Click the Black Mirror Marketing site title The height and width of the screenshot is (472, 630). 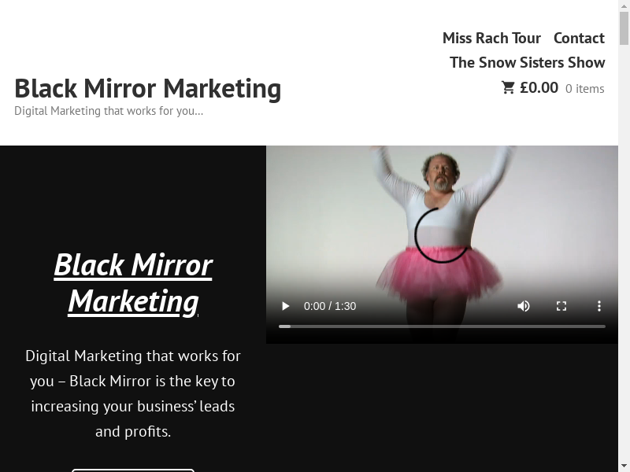[x=147, y=88]
